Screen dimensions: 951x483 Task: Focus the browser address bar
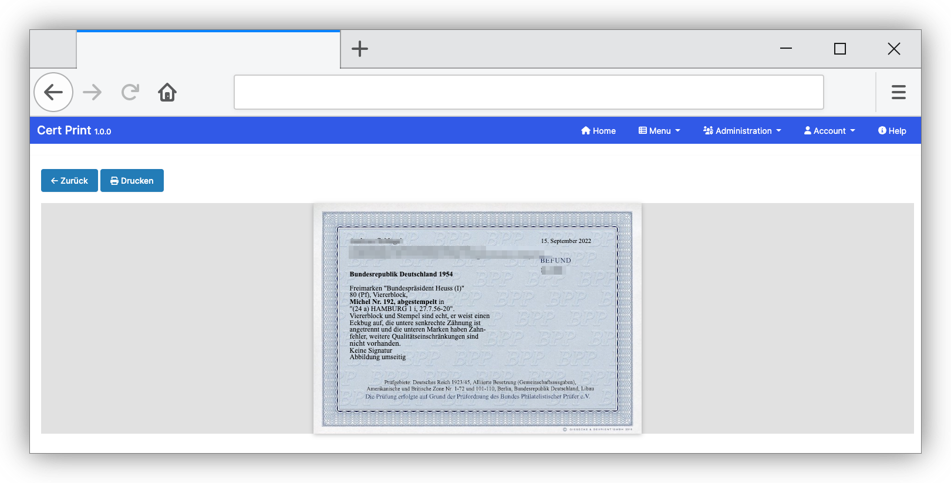coord(528,92)
